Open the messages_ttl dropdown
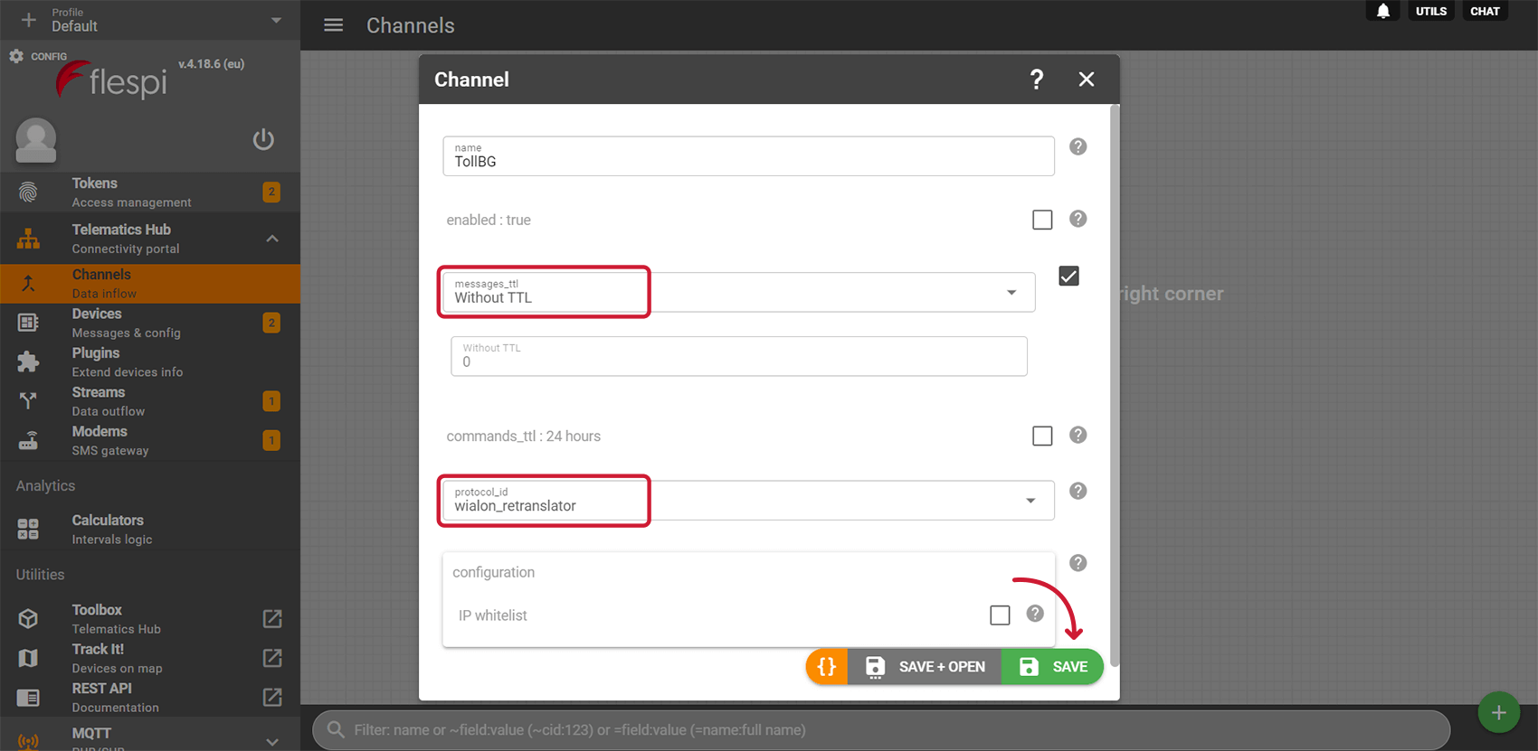 738,292
